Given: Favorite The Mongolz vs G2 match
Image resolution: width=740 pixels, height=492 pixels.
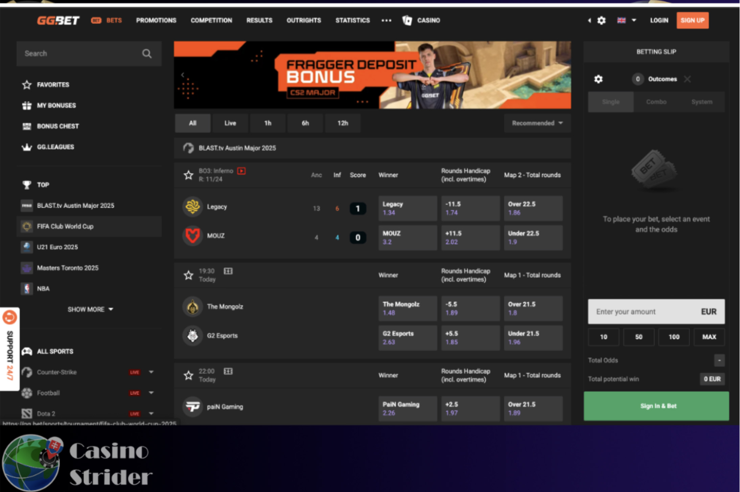Looking at the screenshot, I should [188, 275].
